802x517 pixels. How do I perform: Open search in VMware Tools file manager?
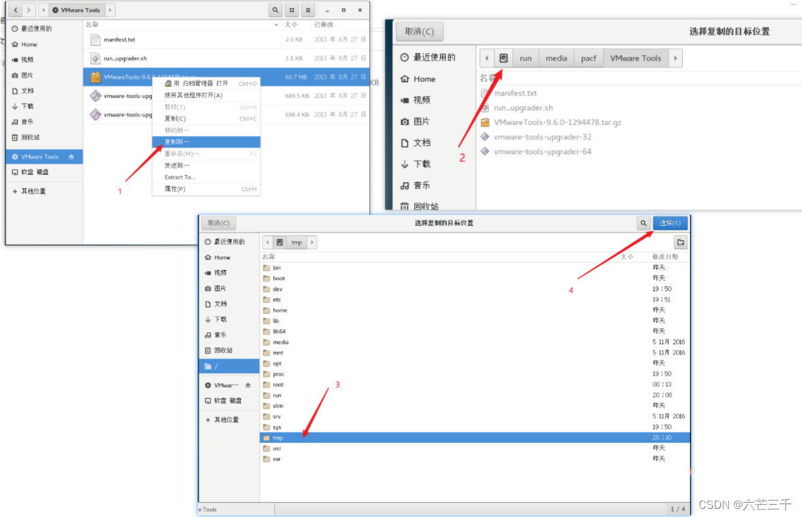(275, 10)
